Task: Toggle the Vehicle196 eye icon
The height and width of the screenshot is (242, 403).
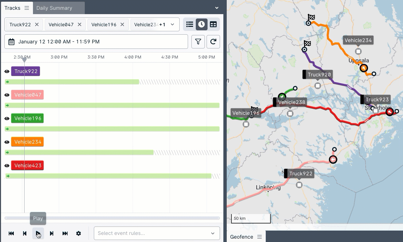Action: click(x=7, y=118)
